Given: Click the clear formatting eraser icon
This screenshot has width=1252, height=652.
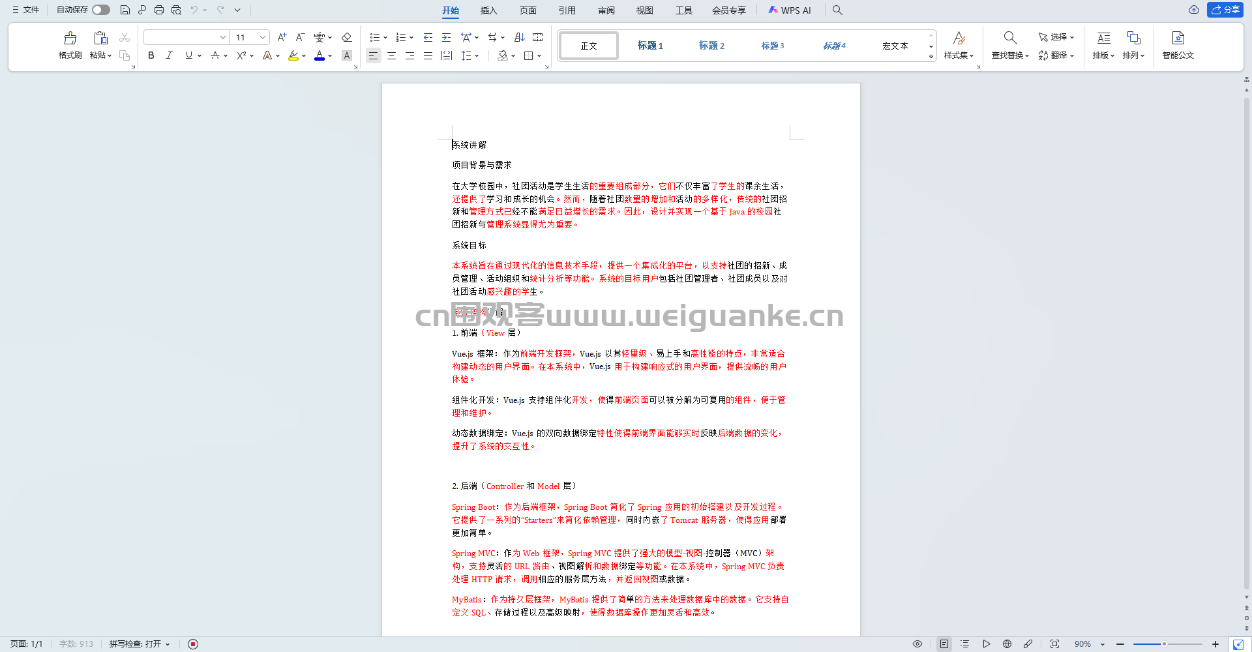Looking at the screenshot, I should click(347, 37).
